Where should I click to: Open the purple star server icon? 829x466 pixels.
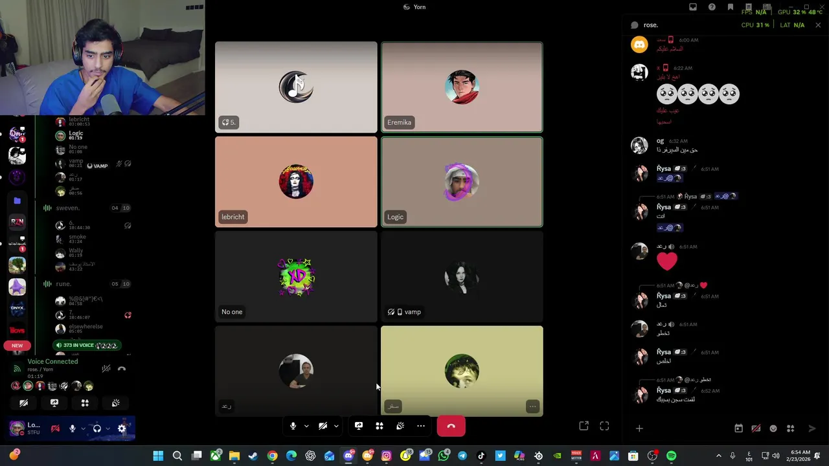(17, 287)
